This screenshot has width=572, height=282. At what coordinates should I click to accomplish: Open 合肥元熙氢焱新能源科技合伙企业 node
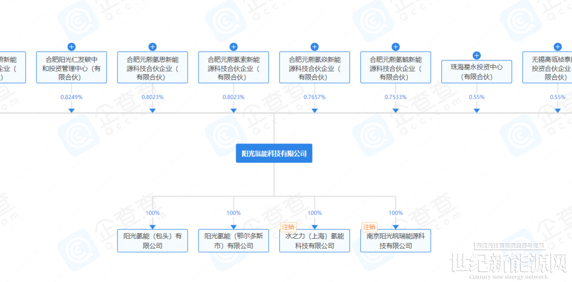tap(315, 67)
